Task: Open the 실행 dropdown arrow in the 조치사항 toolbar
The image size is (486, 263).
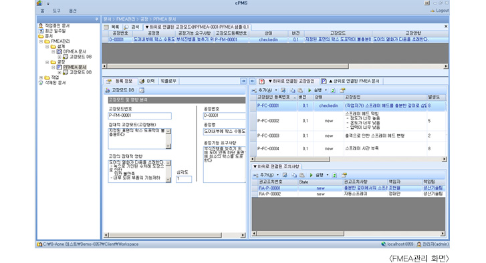Action: [328, 175]
